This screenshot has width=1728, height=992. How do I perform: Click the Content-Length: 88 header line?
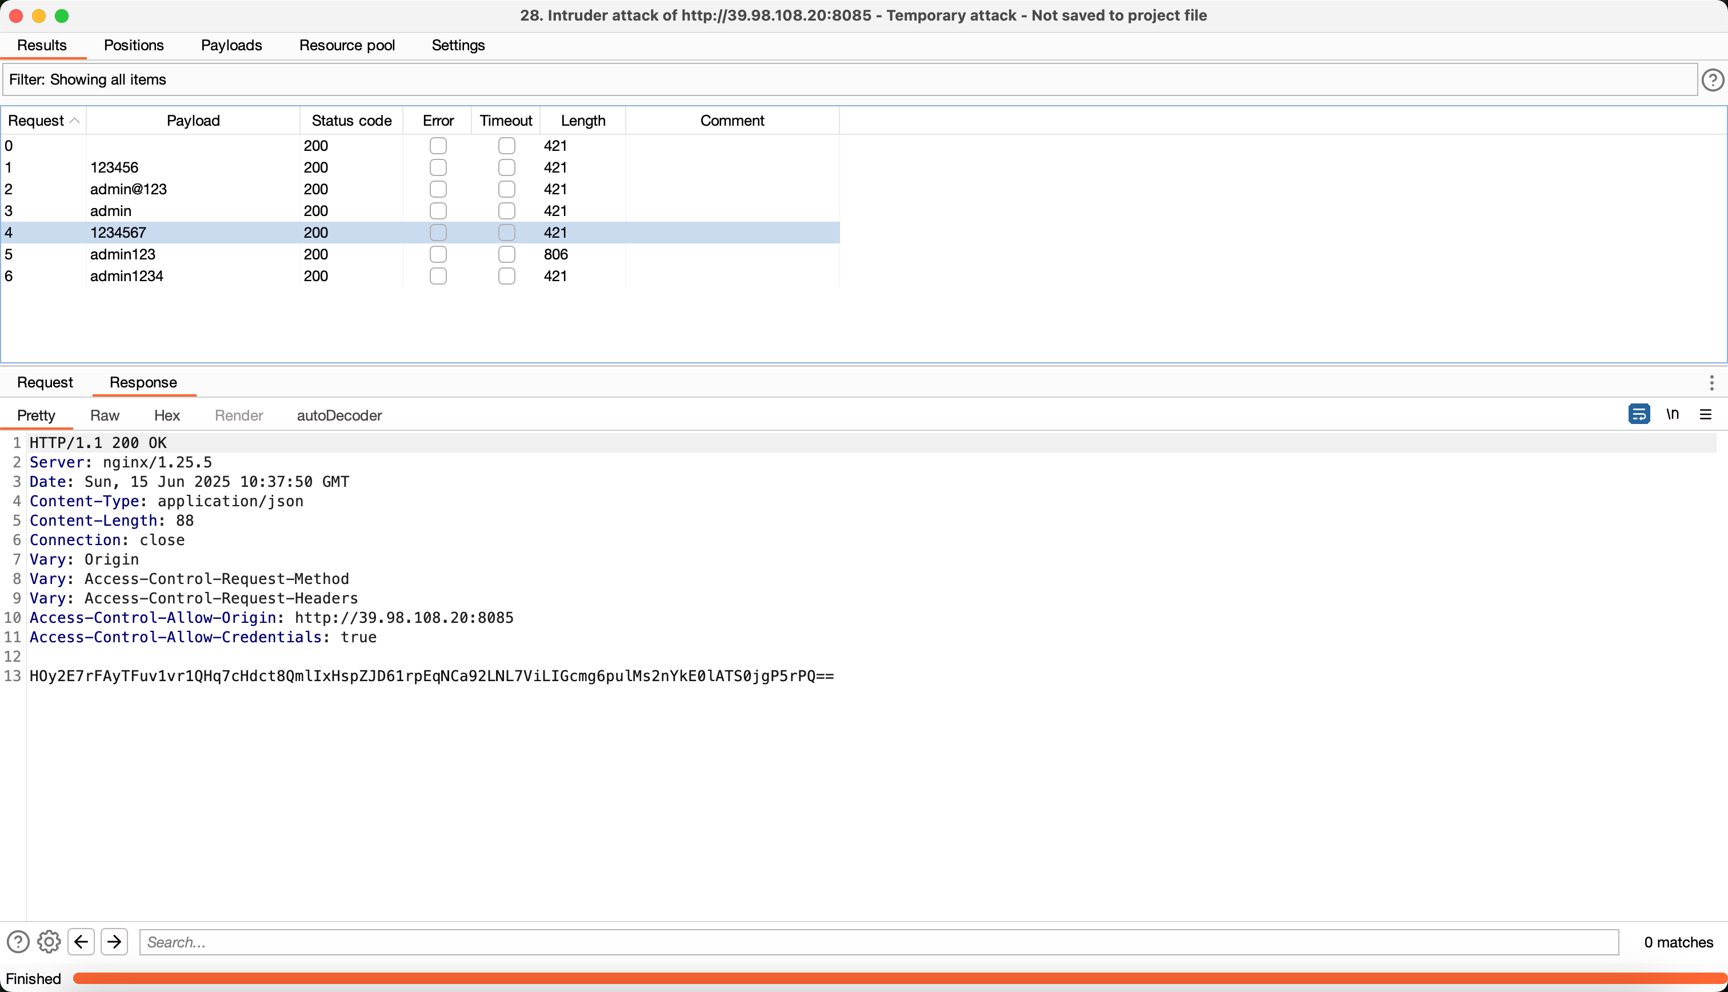click(111, 521)
